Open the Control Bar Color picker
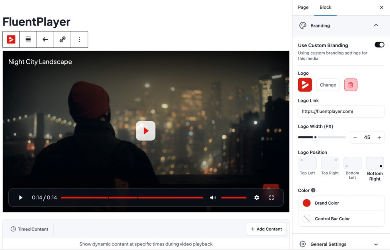Image resolution: width=390 pixels, height=250 pixels. (341, 219)
